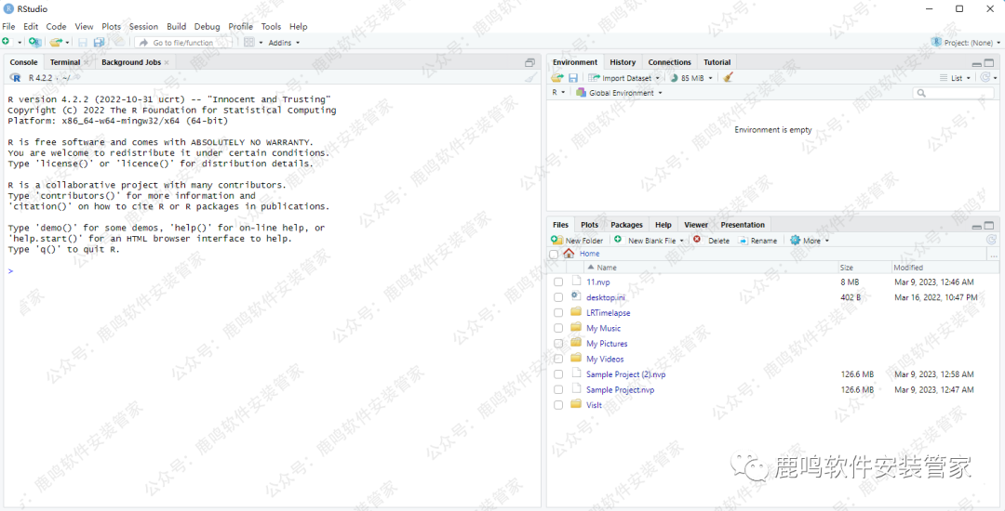Tick the checkbox for LRTimelapse folder

(558, 313)
